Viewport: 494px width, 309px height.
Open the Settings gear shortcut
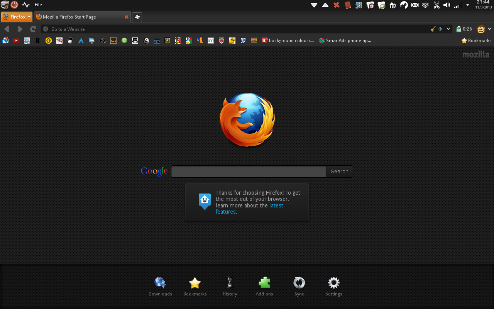[334, 283]
